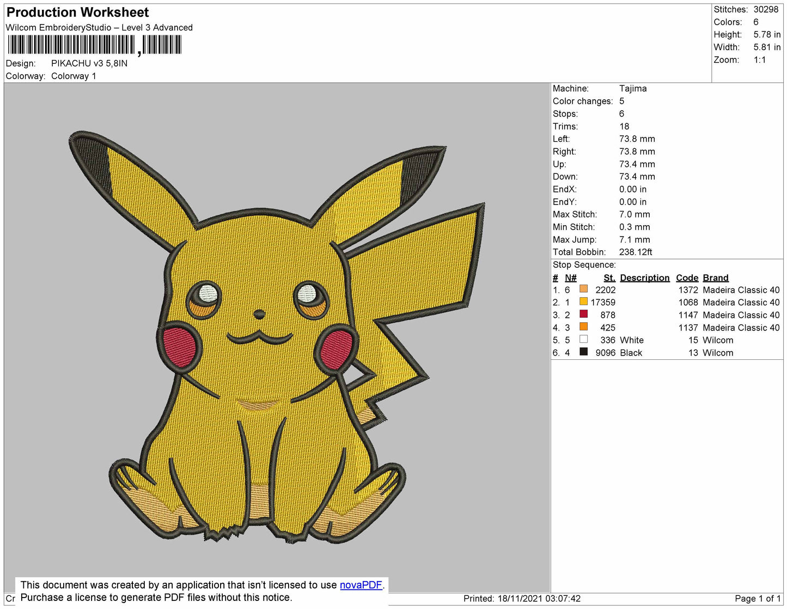This screenshot has width=787, height=609.
Task: Click stitch count 425 in row 4
Action: tap(608, 328)
